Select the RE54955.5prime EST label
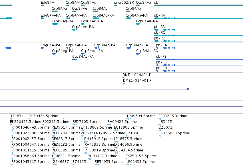This screenshot has height=166, width=243. 109,162
